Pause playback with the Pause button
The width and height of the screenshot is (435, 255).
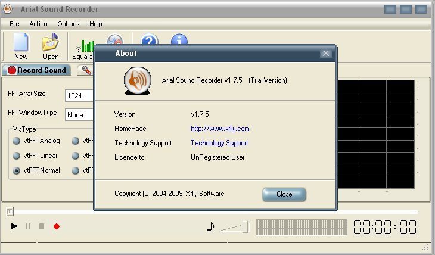pyautogui.click(x=28, y=226)
